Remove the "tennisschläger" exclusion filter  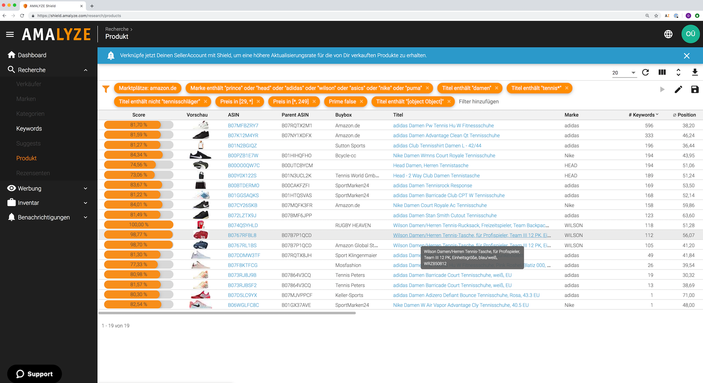coord(205,102)
